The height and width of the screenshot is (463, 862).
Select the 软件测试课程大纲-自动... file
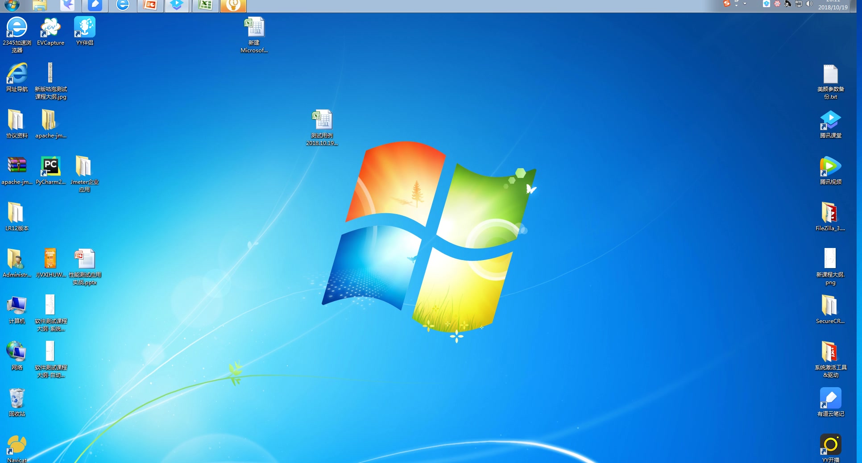pos(50,360)
